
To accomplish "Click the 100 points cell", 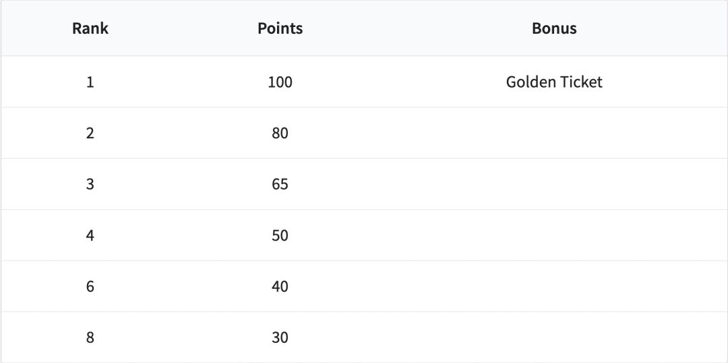I will [280, 82].
